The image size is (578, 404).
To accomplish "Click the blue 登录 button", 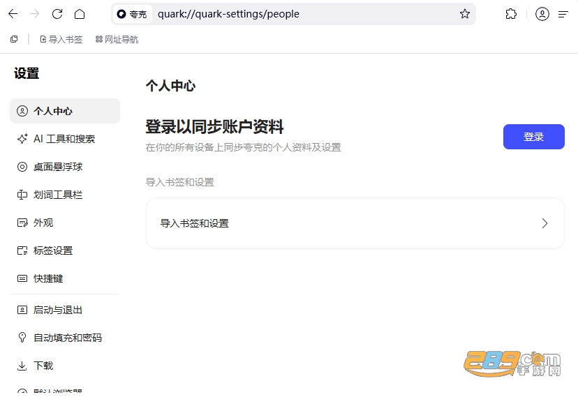I will [x=534, y=137].
